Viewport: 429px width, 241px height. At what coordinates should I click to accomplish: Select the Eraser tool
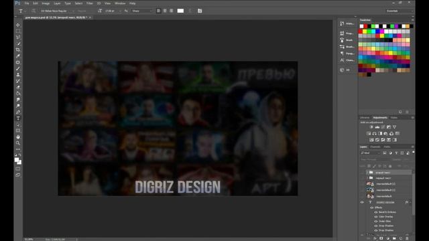tap(18, 87)
